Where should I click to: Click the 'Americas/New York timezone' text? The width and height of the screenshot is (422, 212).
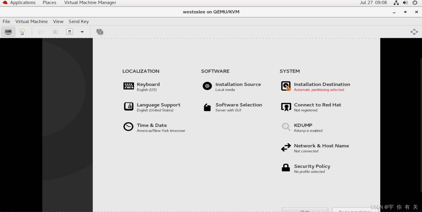click(161, 131)
